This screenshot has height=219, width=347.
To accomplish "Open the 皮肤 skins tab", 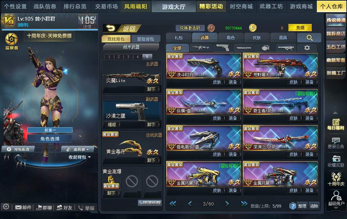I will [257, 38].
